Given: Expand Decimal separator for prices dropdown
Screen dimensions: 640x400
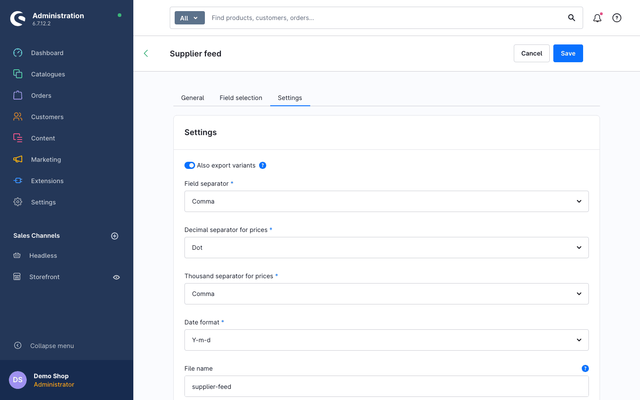Looking at the screenshot, I should pos(387,248).
